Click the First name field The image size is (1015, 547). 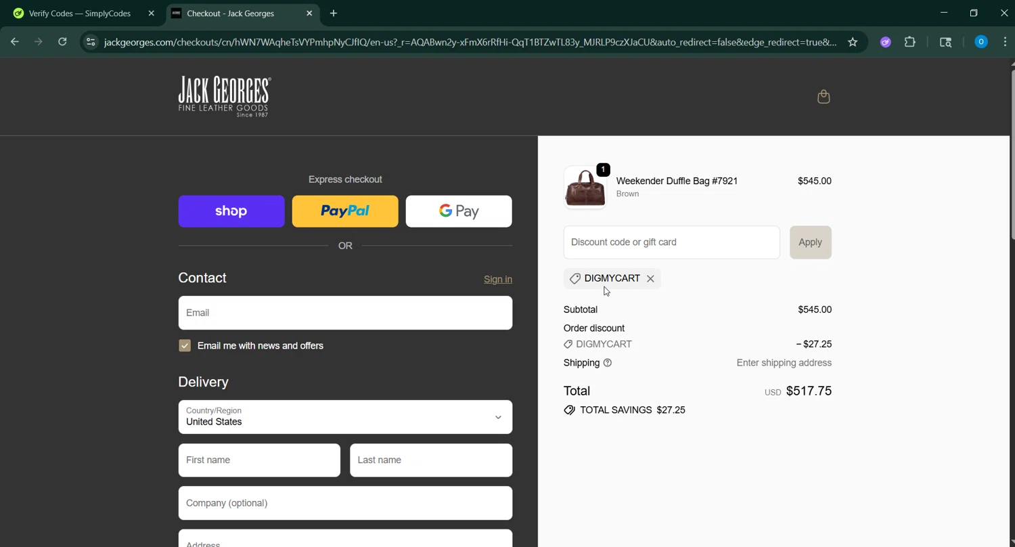pyautogui.click(x=259, y=460)
